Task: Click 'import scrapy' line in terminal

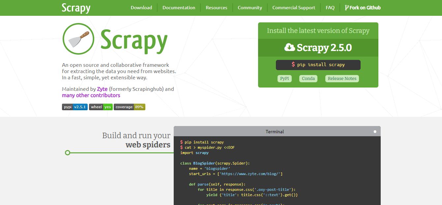Action: [194, 153]
